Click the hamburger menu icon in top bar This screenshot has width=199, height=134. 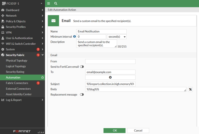click(49, 3)
